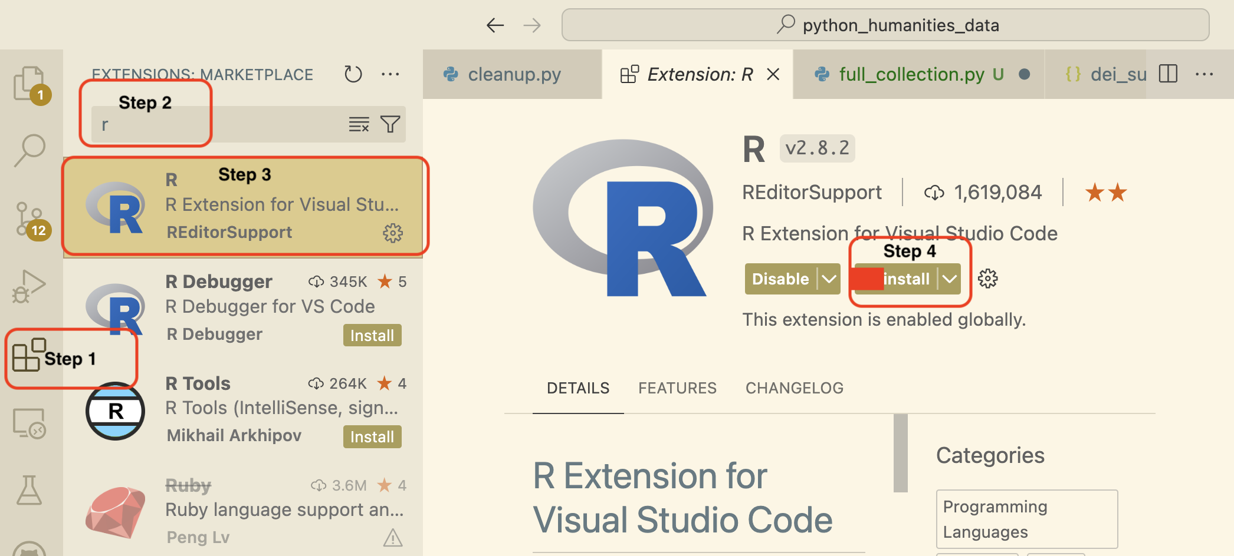The height and width of the screenshot is (556, 1234).
Task: Open the Extensions view icon
Action: coord(29,355)
